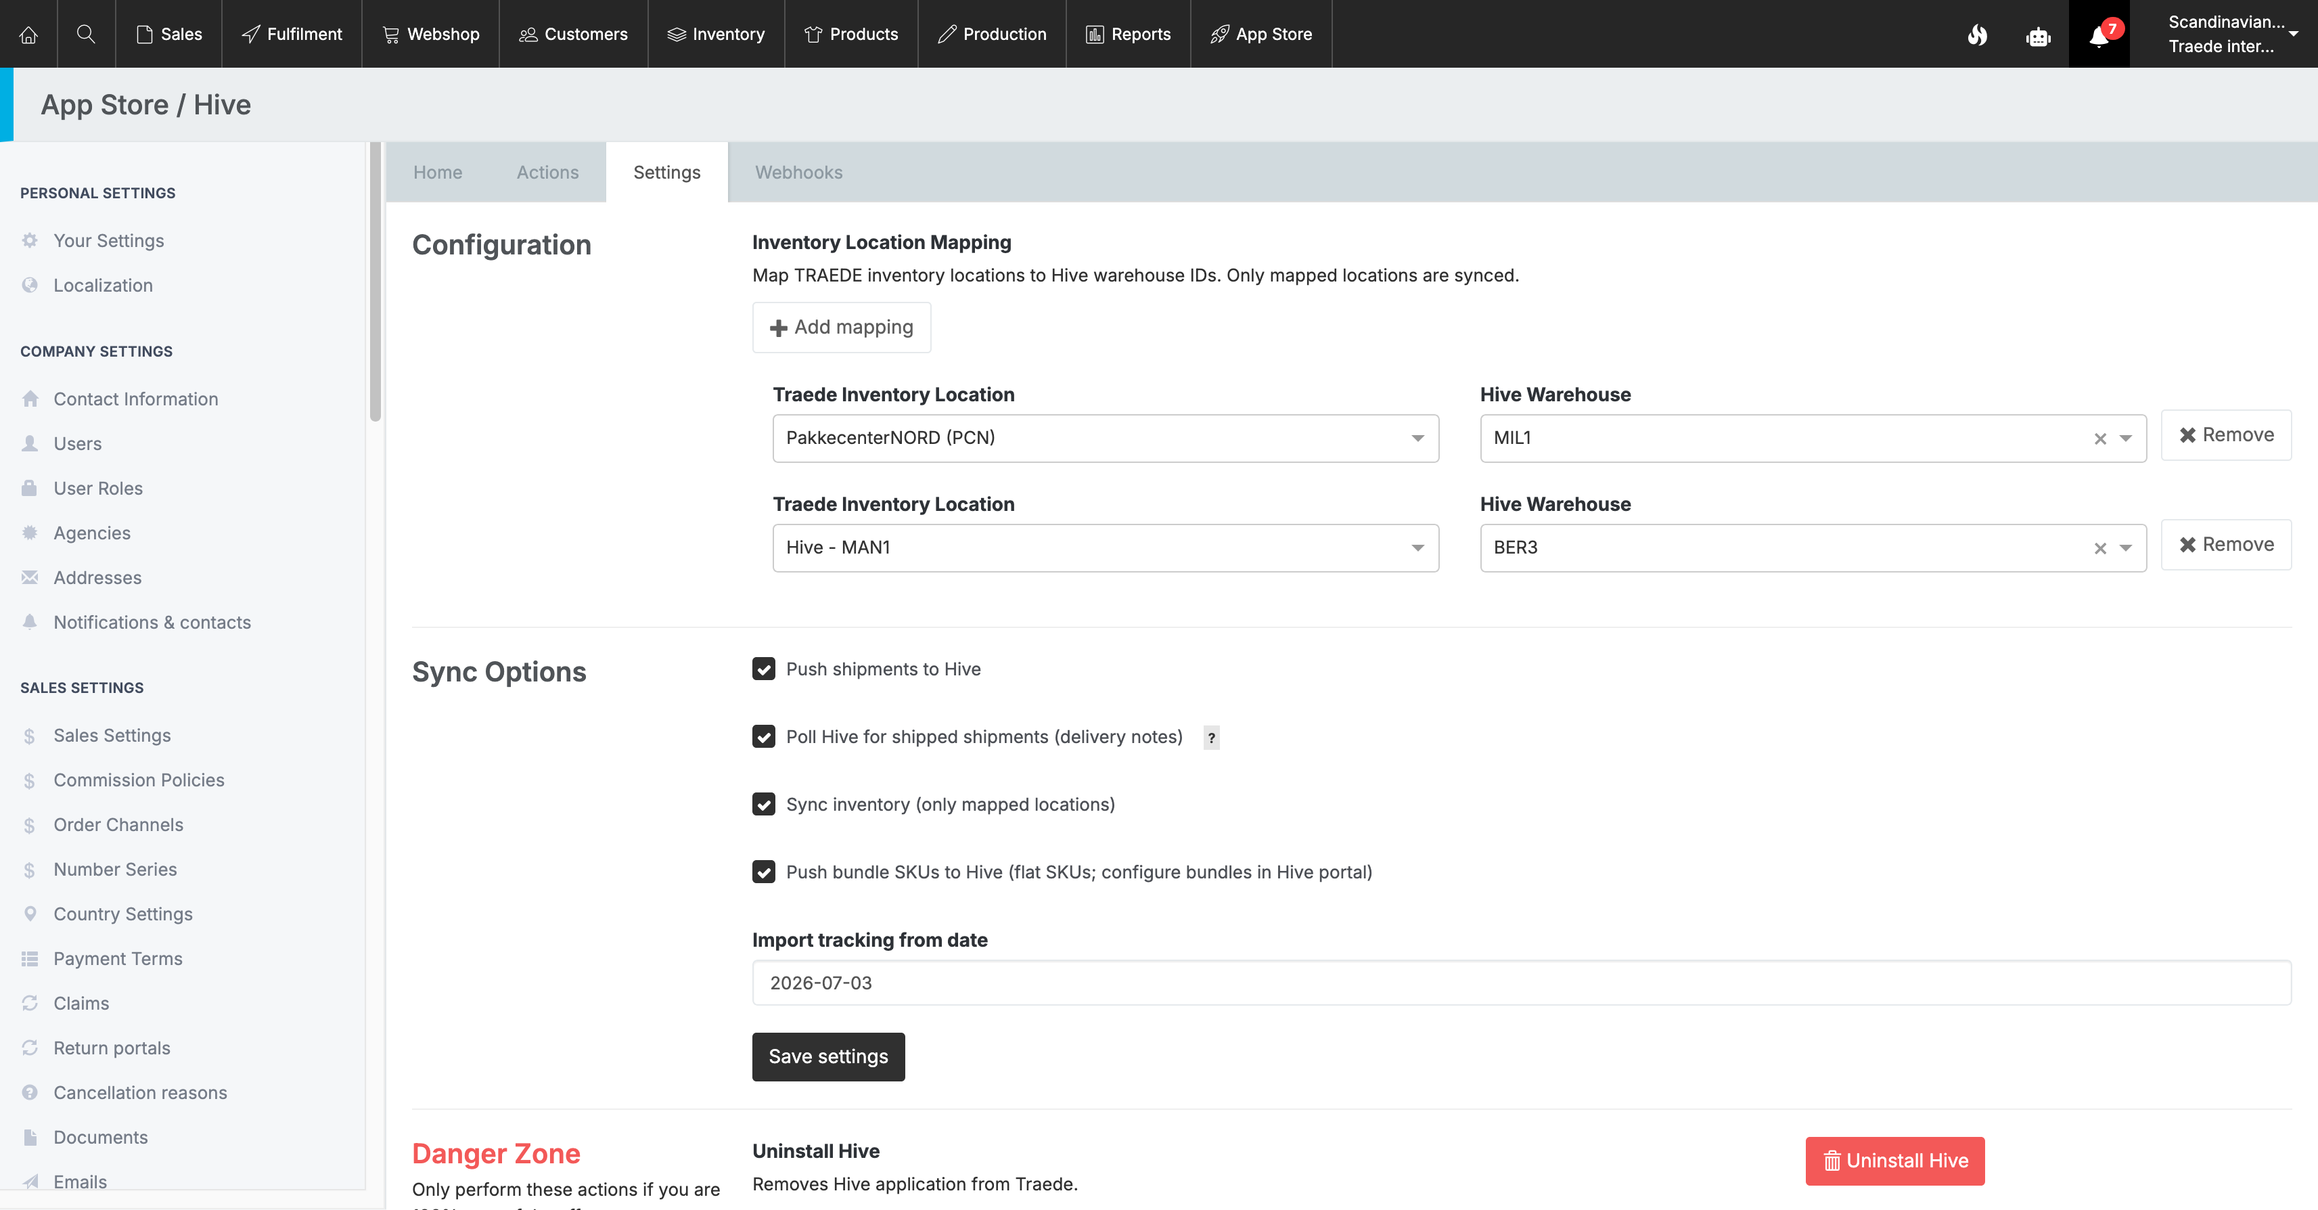This screenshot has height=1210, width=2318.
Task: Click the icon beside Agencies
Action: click(x=30, y=533)
